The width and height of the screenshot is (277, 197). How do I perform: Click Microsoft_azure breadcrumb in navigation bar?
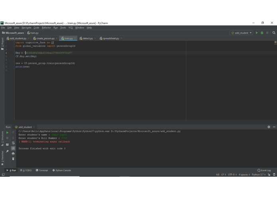pyautogui.click(x=13, y=33)
